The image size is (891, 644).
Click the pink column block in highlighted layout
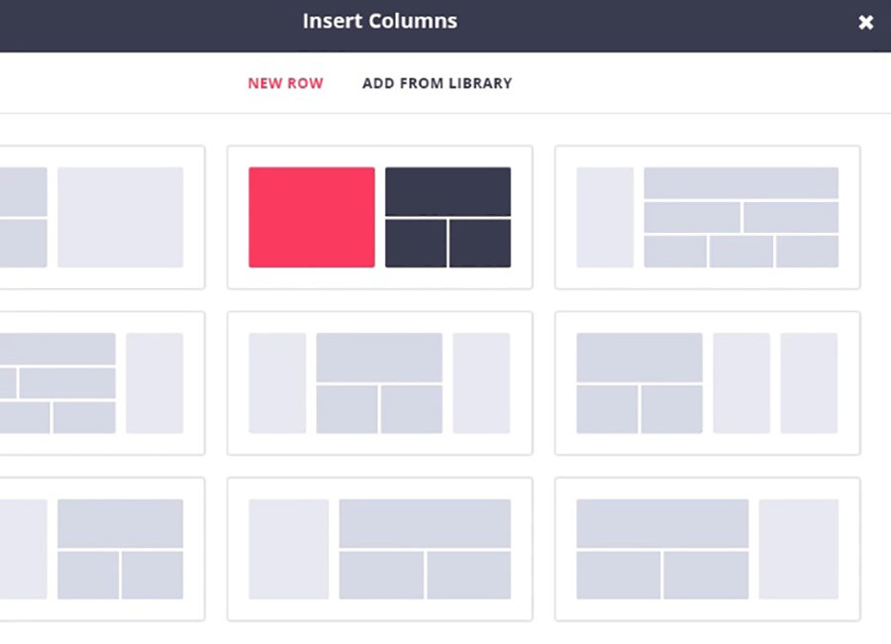click(x=311, y=217)
